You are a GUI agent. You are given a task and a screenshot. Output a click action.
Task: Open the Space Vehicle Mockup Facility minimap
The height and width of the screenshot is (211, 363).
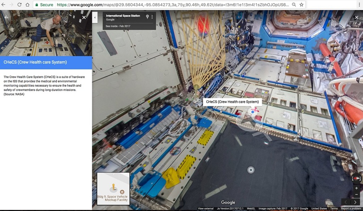point(113,189)
